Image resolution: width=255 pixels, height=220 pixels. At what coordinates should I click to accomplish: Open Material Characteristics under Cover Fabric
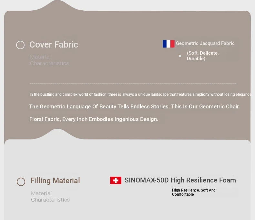click(49, 60)
